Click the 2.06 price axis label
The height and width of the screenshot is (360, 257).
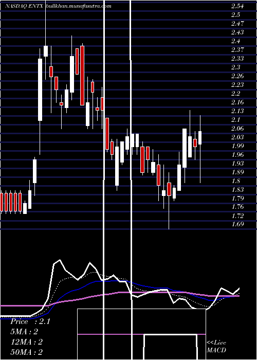[x=237, y=129]
